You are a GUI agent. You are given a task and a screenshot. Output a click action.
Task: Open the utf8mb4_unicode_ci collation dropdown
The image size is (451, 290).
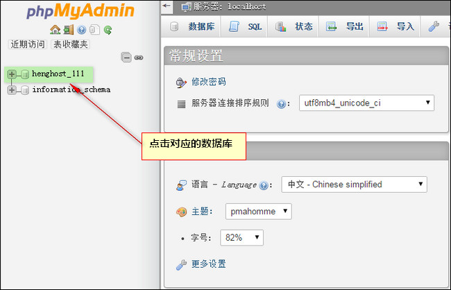coord(366,103)
